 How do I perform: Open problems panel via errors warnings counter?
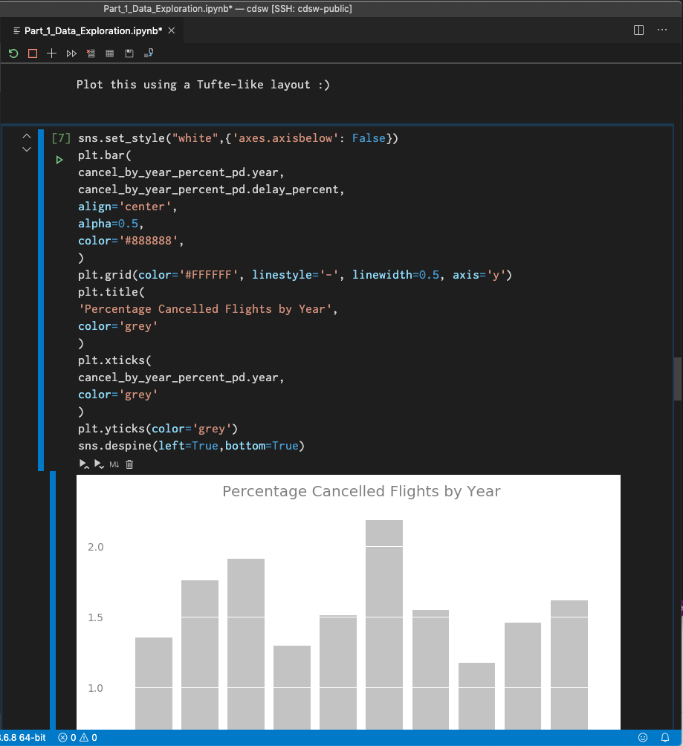point(77,738)
